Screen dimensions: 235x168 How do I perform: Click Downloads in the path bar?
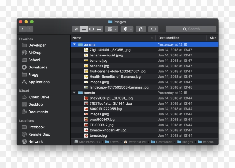pos(164,142)
